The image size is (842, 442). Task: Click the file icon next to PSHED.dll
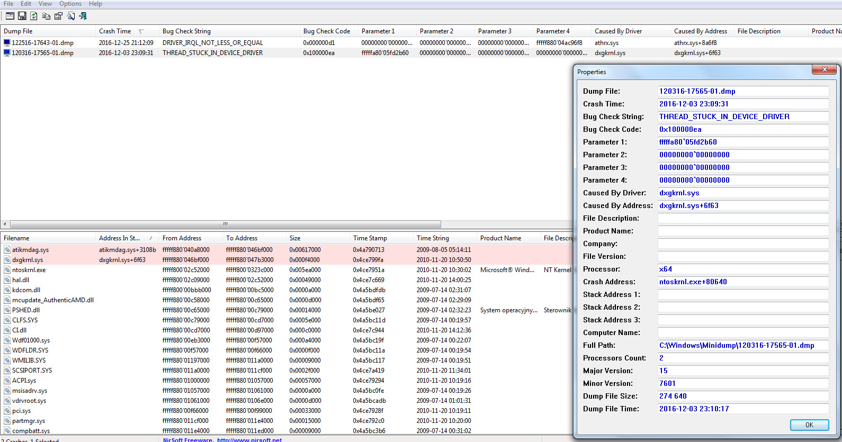7,310
